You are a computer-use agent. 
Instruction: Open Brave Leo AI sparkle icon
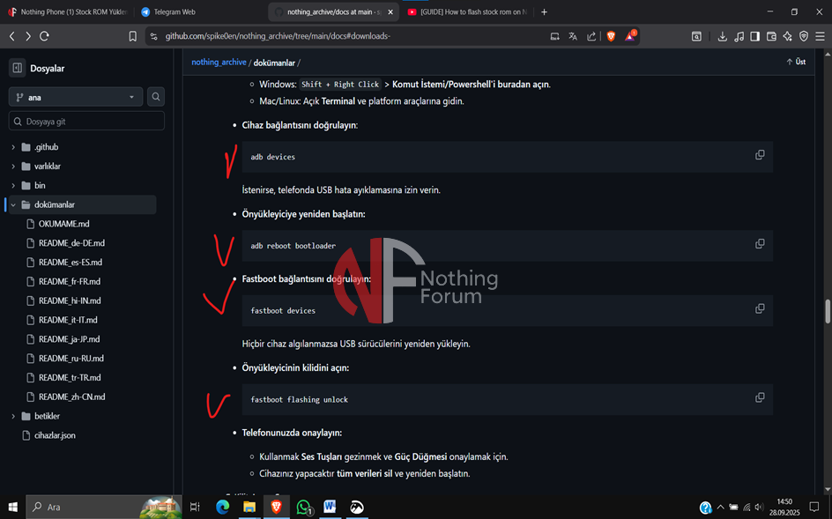[x=787, y=36]
